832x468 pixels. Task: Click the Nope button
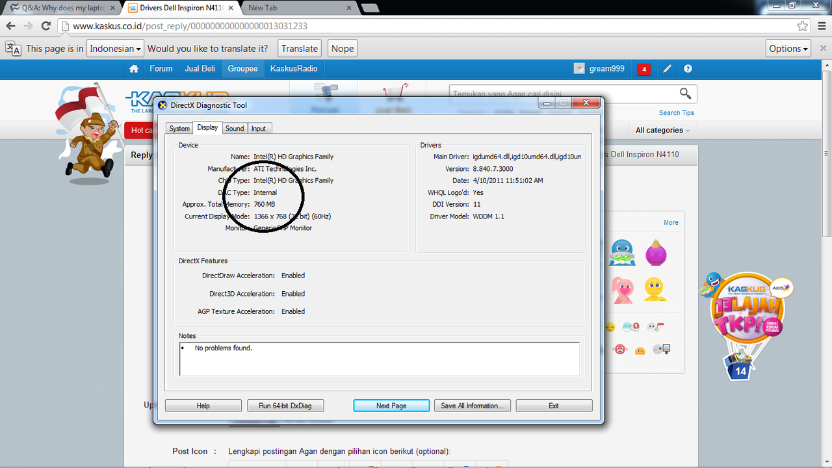point(343,49)
